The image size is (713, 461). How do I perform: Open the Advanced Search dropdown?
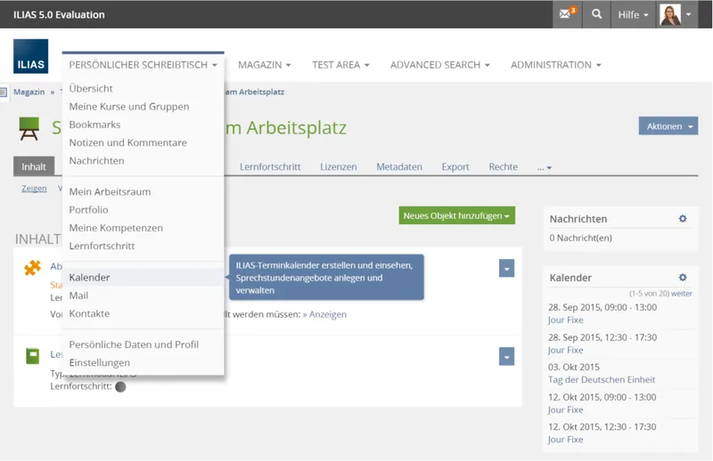pos(439,64)
